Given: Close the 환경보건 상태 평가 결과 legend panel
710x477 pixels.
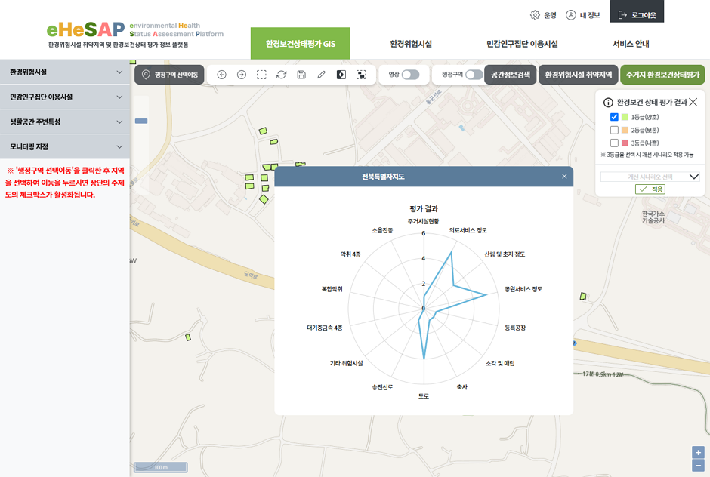Looking at the screenshot, I should coord(693,103).
